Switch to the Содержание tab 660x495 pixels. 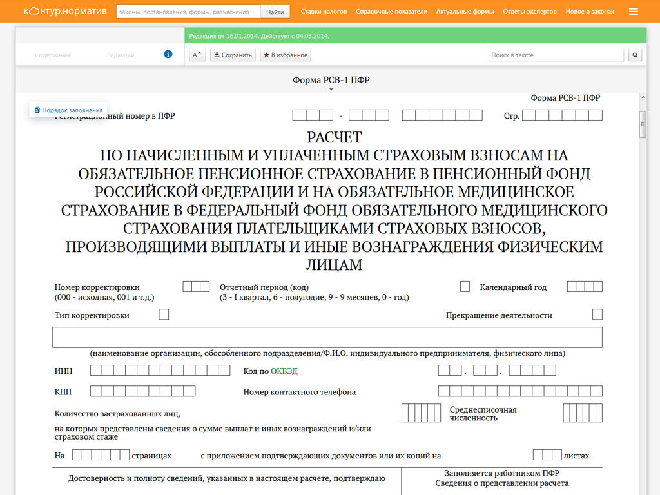tap(53, 55)
